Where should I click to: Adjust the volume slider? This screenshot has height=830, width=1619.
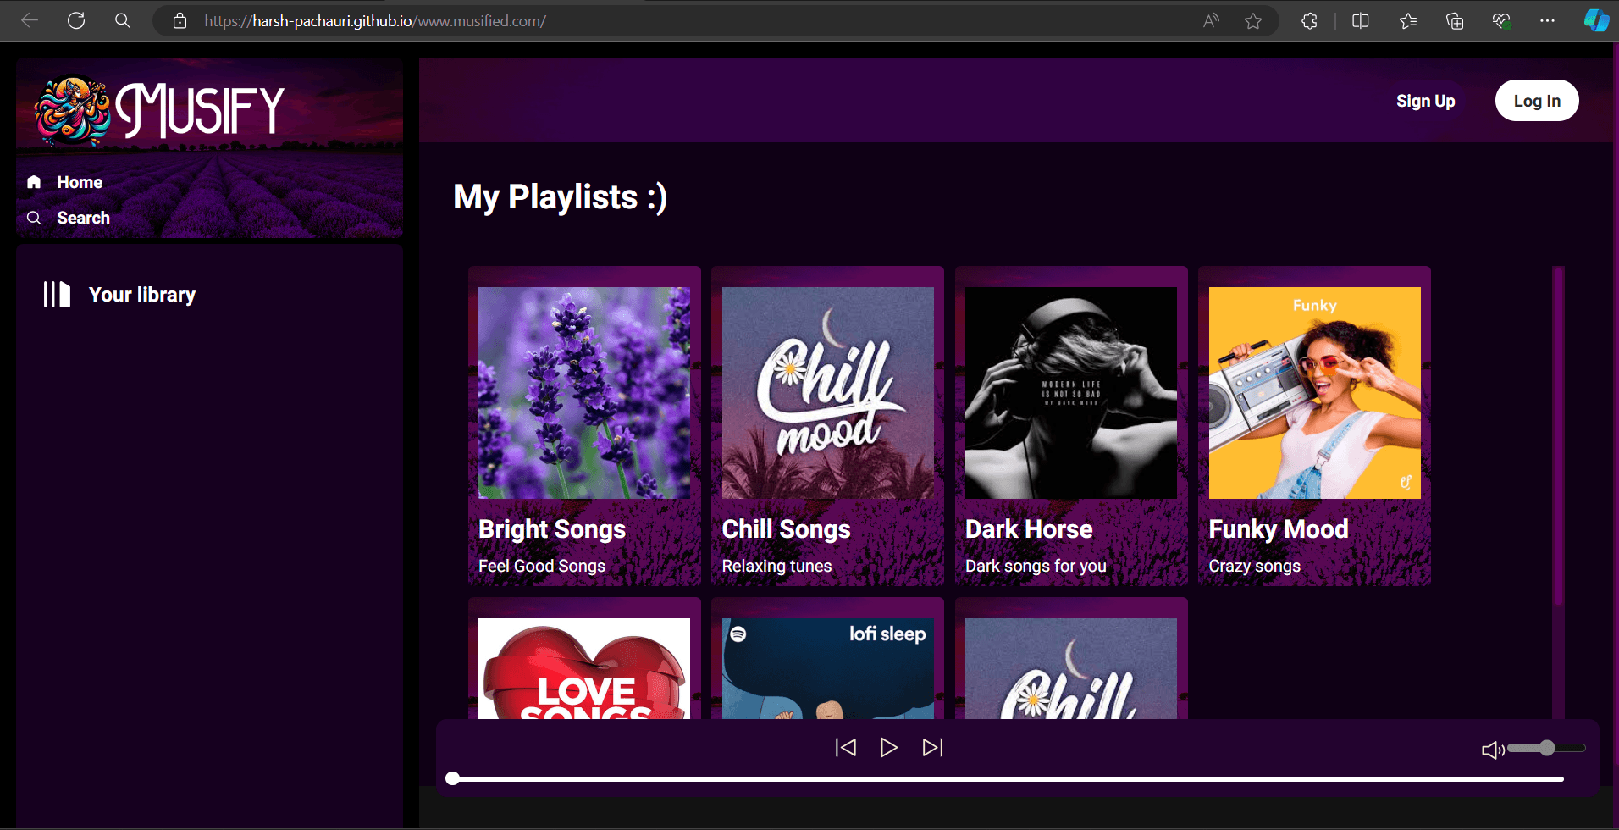pos(1546,748)
